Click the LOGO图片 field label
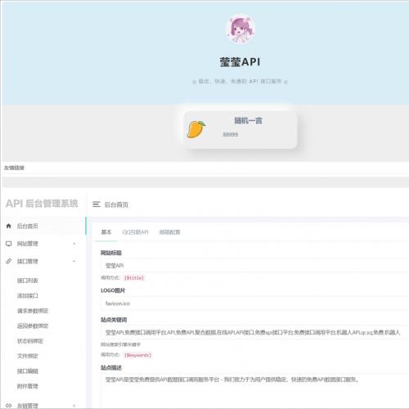Image resolution: width=409 pixels, height=409 pixels. click(113, 290)
